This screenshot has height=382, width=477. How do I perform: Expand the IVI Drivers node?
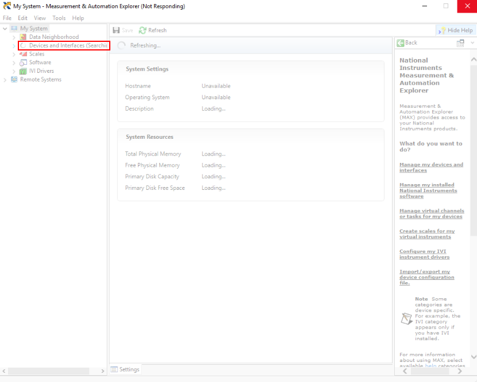point(14,71)
